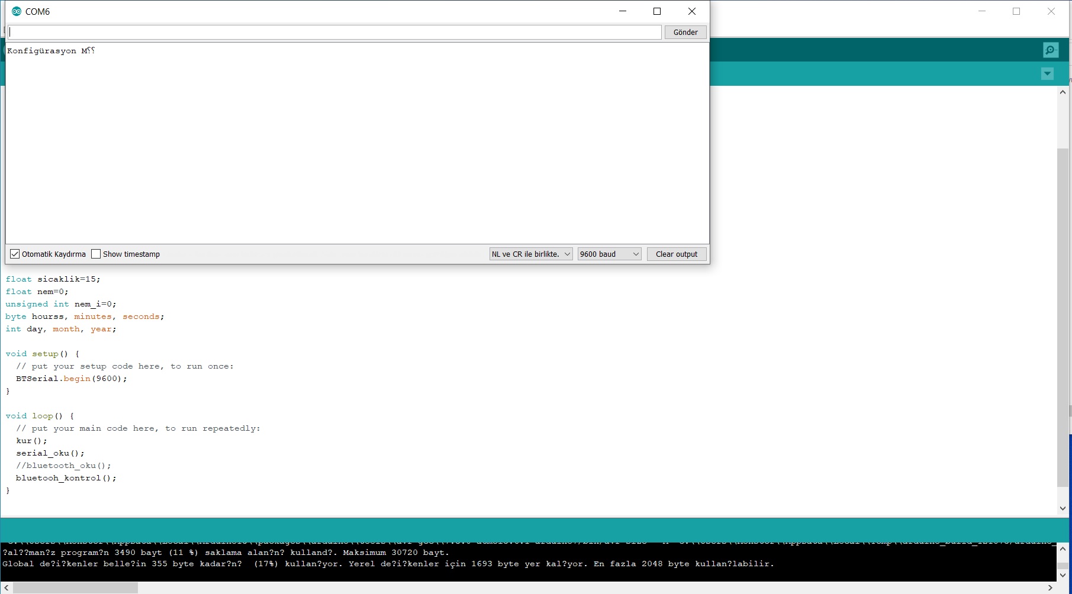Image resolution: width=1072 pixels, height=594 pixels.
Task: Click the console line about 3490 bayt program size
Action: (x=226, y=553)
